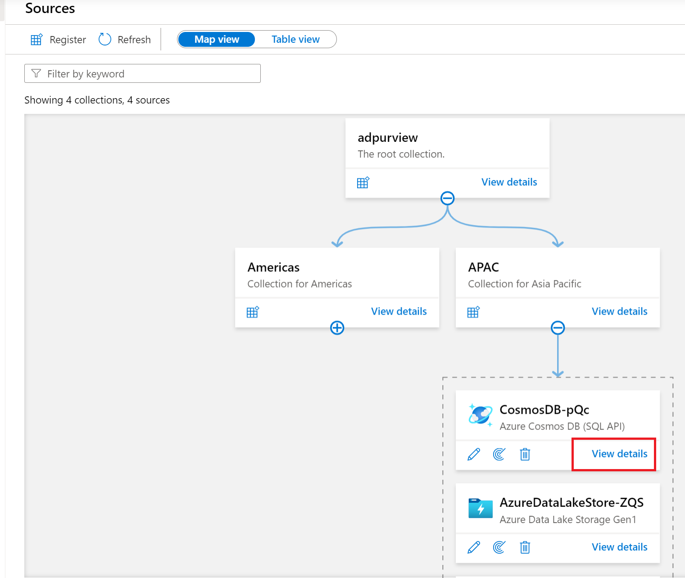
Task: Edit the AzureDataLakeStore-ZQS source
Action: tap(474, 547)
